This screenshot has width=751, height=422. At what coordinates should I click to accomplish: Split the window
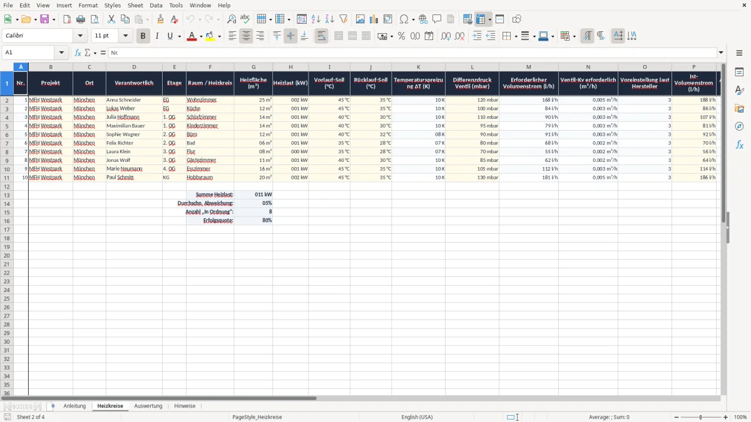(499, 19)
